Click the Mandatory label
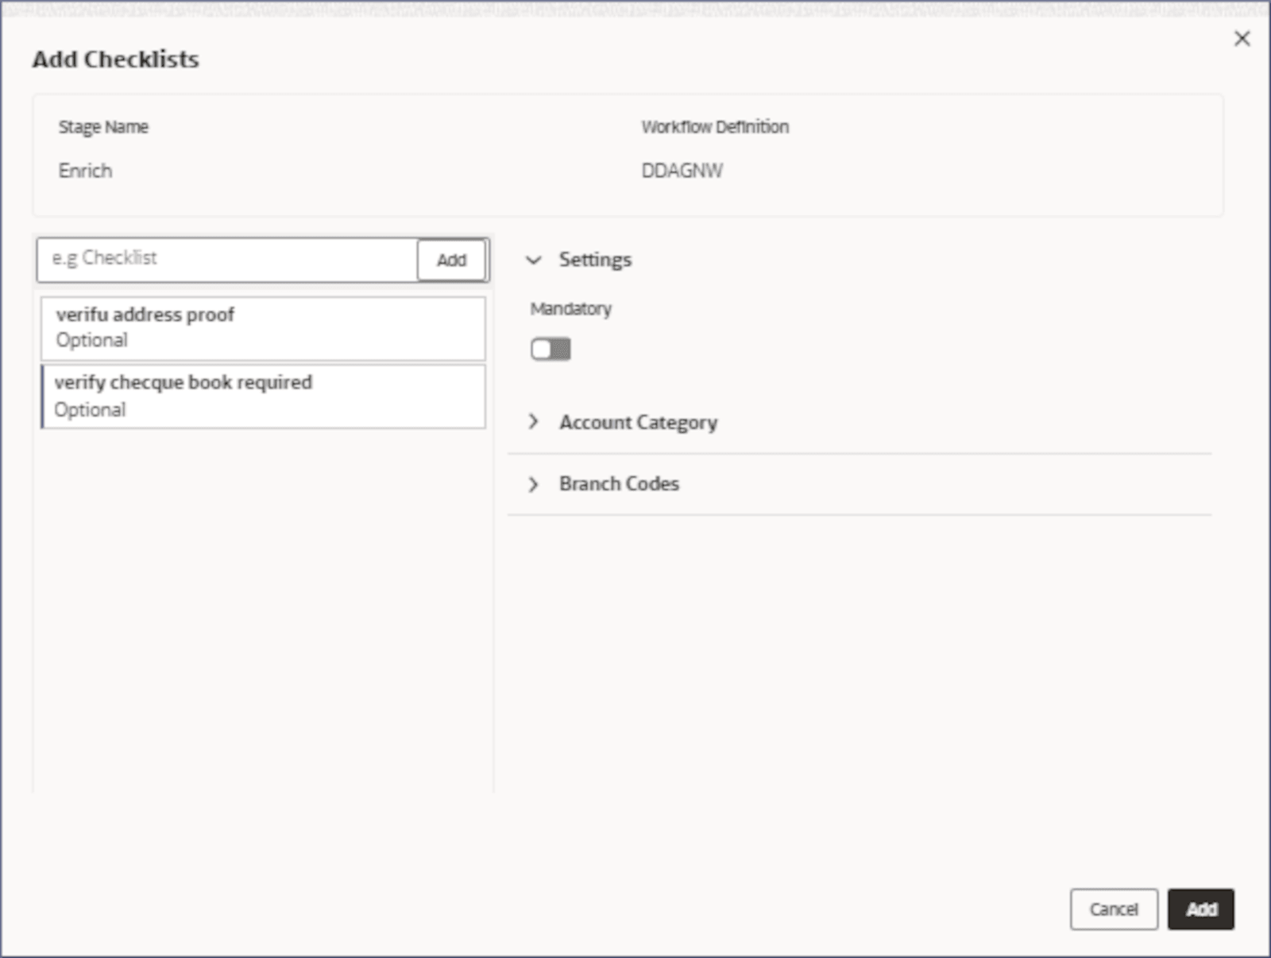This screenshot has width=1271, height=958. (x=571, y=309)
